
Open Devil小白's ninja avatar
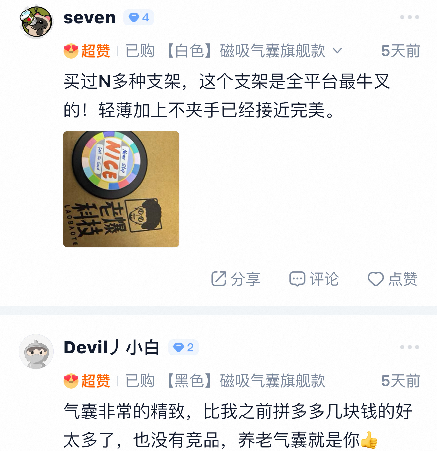point(36,351)
